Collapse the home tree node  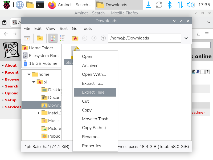pyautogui.click(x=29, y=74)
